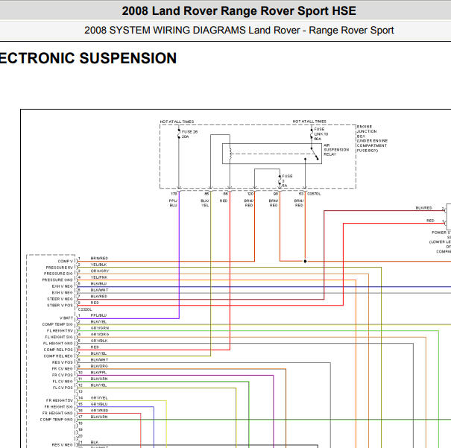This screenshot has height=448, width=451.
Task: Select the RES V POS terminal label
Action: tap(63, 362)
